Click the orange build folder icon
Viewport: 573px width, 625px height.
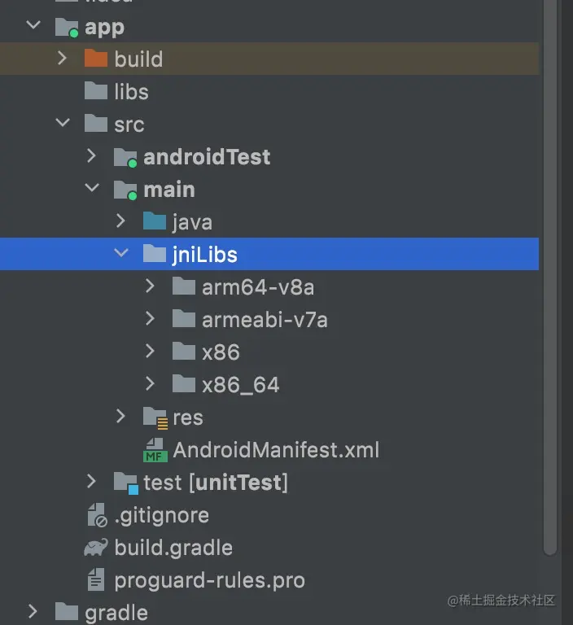click(x=96, y=59)
